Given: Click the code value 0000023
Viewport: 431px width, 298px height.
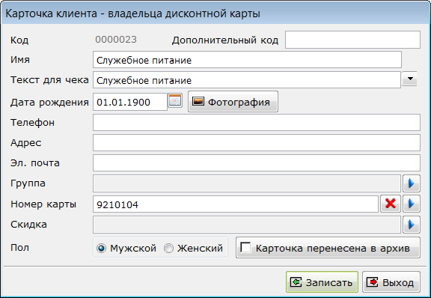Looking at the screenshot, I should [x=116, y=40].
